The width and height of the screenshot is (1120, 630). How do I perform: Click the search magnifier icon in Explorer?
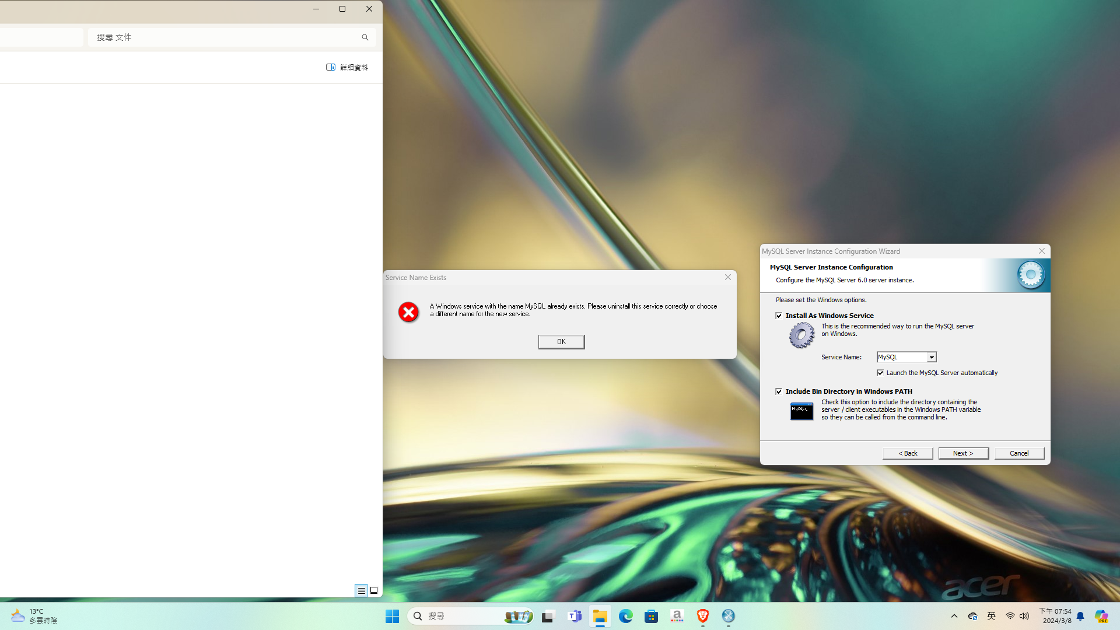point(365,37)
